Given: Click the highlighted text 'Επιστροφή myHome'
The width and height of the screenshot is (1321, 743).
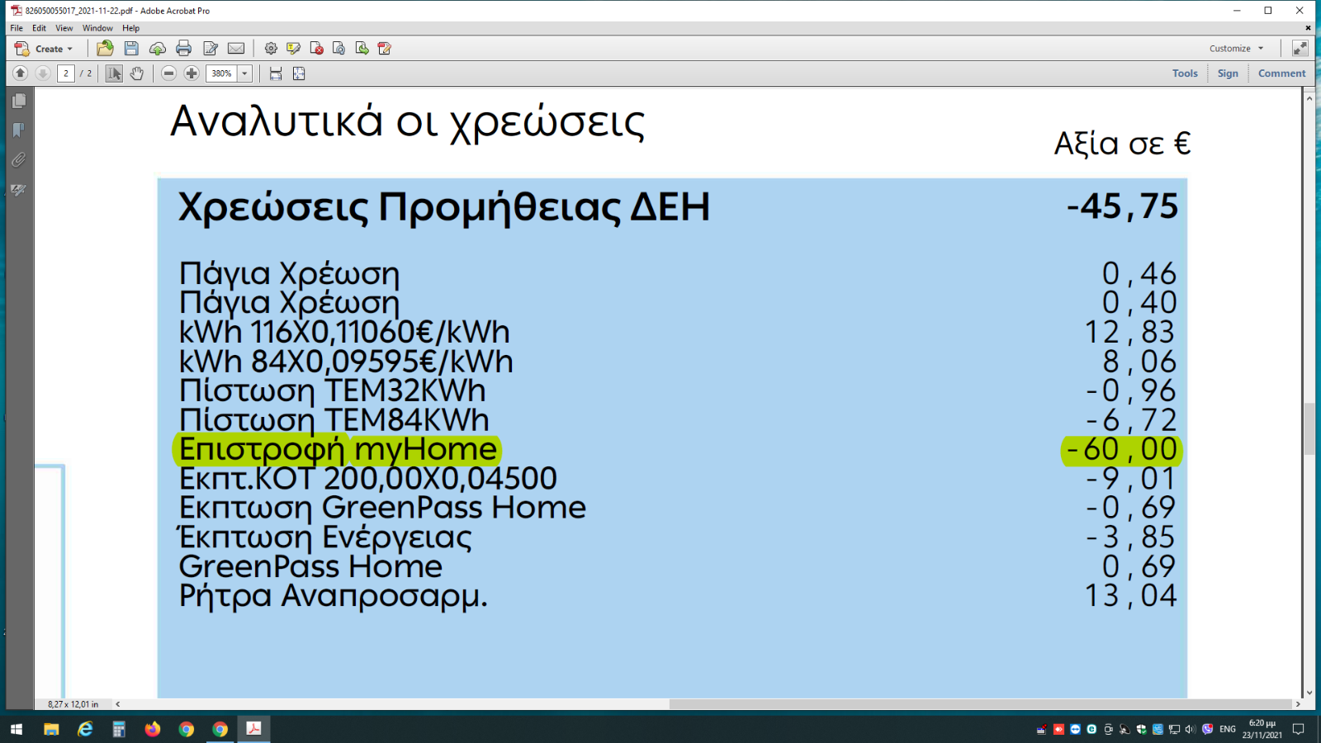Looking at the screenshot, I should coord(338,449).
